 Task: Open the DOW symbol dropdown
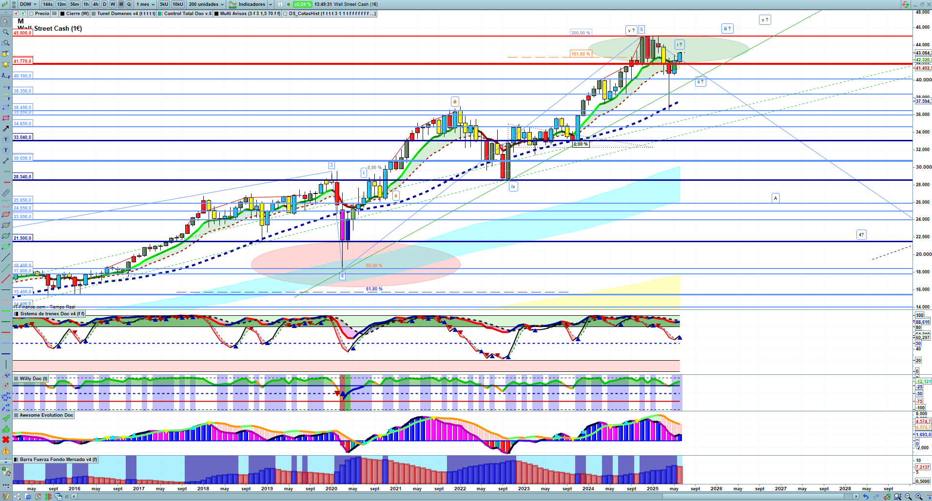point(28,4)
